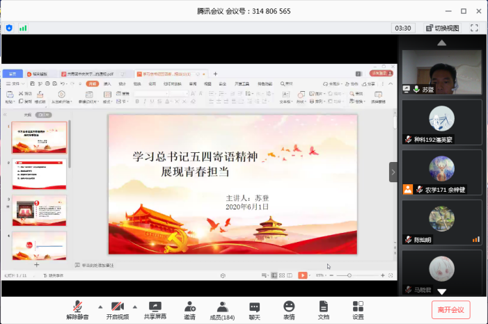Toggle full screen icon at top right
This screenshot has width=488, height=324.
[474, 28]
